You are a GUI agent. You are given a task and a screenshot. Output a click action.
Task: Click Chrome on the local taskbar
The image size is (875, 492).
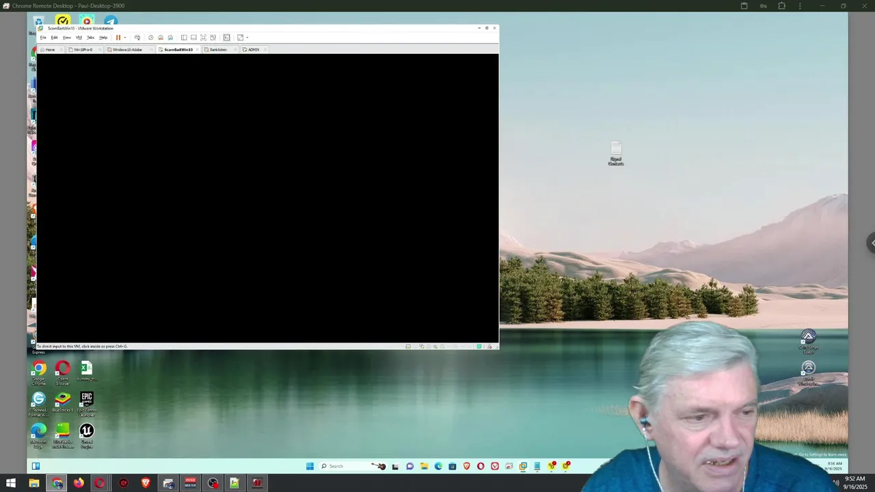coord(57,483)
